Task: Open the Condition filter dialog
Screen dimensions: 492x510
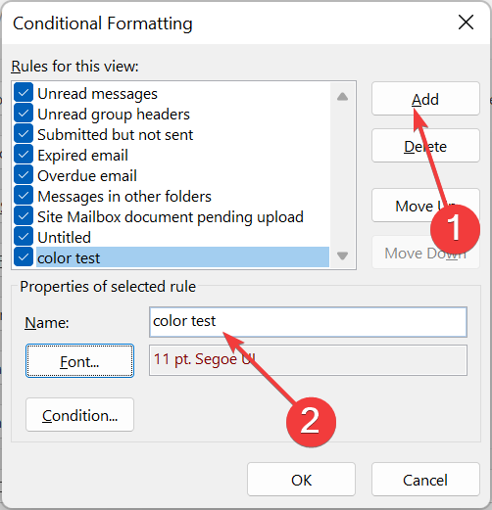Action: [x=79, y=415]
